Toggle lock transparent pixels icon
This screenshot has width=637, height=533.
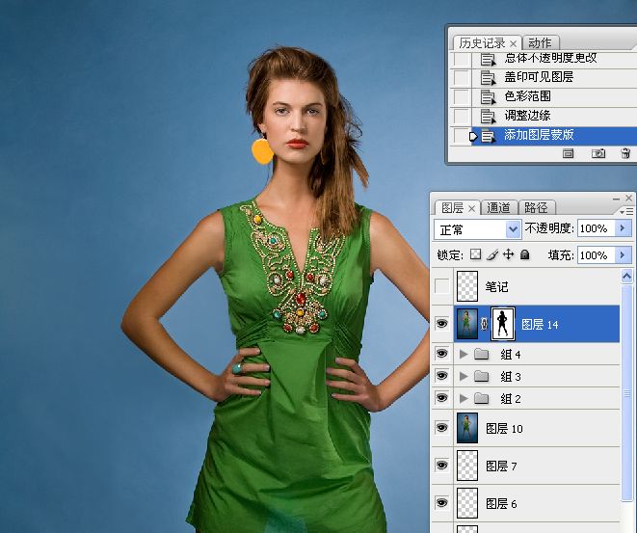tap(475, 254)
